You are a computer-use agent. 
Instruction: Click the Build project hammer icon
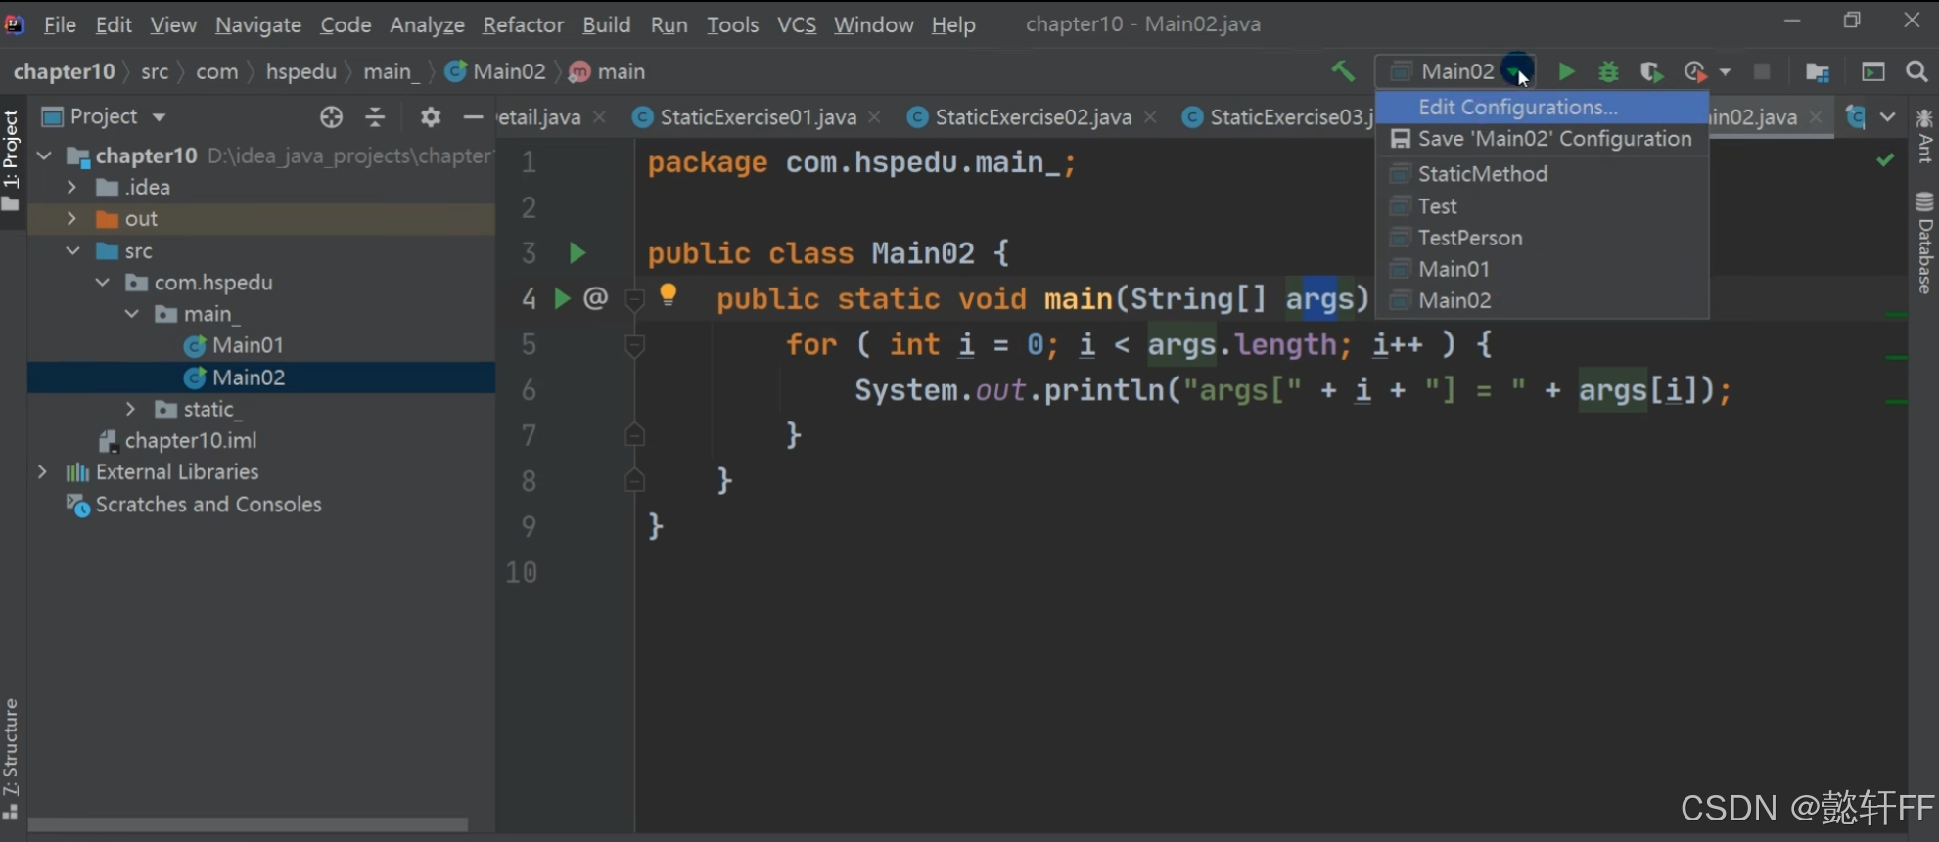pyautogui.click(x=1343, y=71)
